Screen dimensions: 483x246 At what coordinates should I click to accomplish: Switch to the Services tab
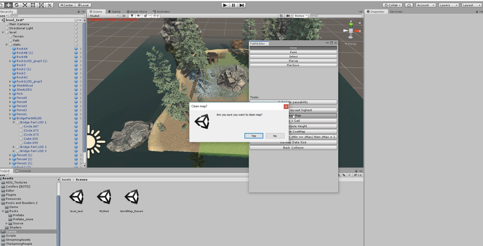396,12
